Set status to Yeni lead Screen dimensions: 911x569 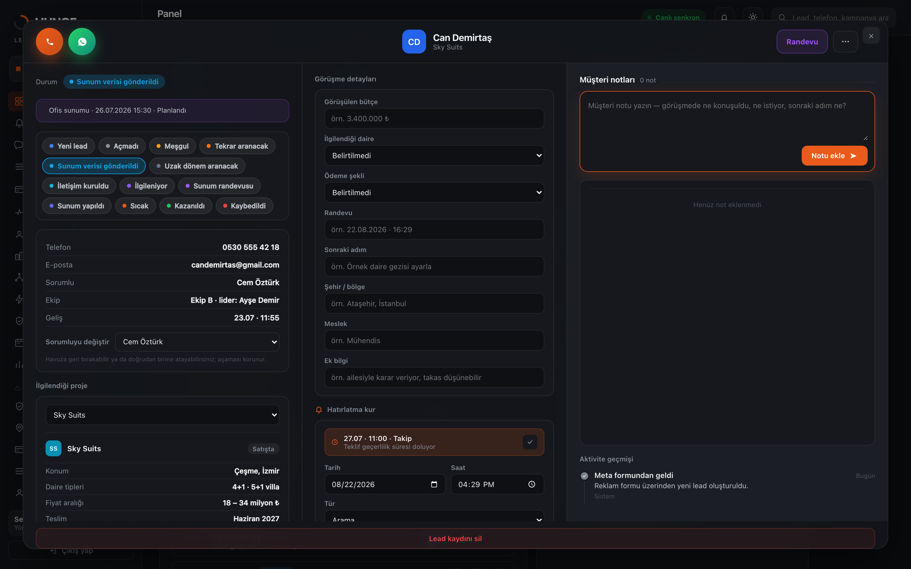coord(69,146)
